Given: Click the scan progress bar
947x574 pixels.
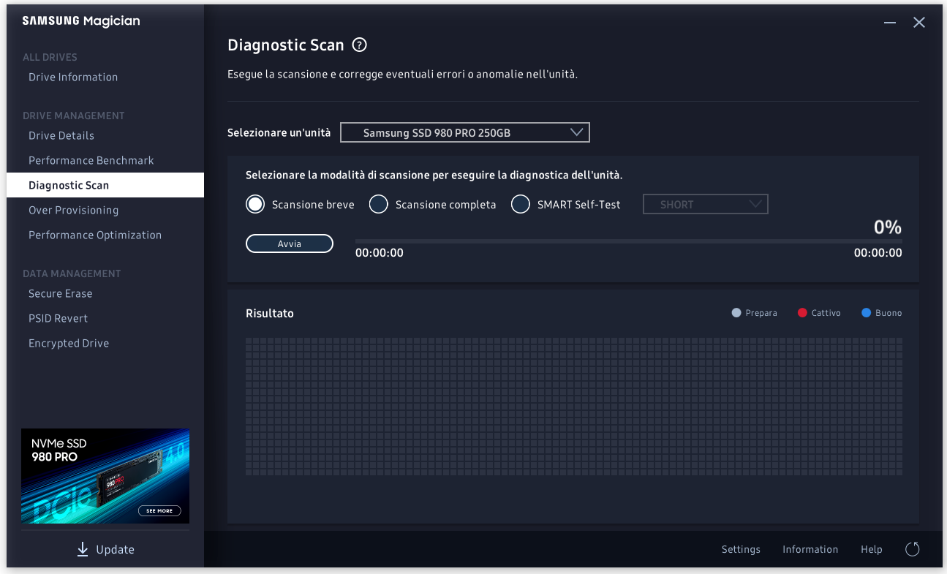Looking at the screenshot, I should [629, 241].
